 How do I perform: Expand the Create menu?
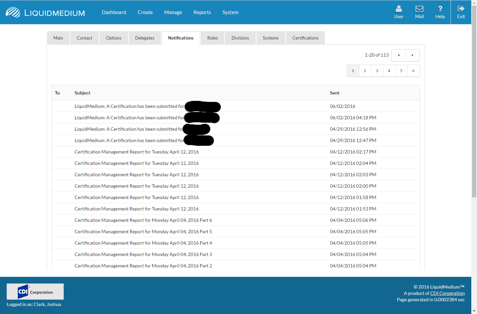pos(145,12)
